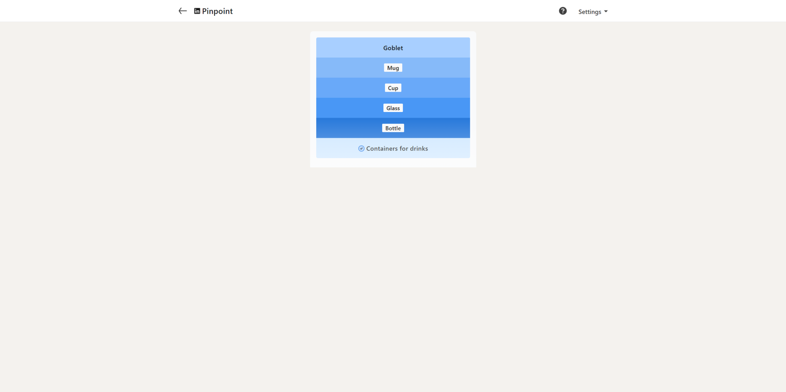Click the small caret arrow next to Settings
Image resolution: width=786 pixels, height=392 pixels.
pyautogui.click(x=606, y=11)
